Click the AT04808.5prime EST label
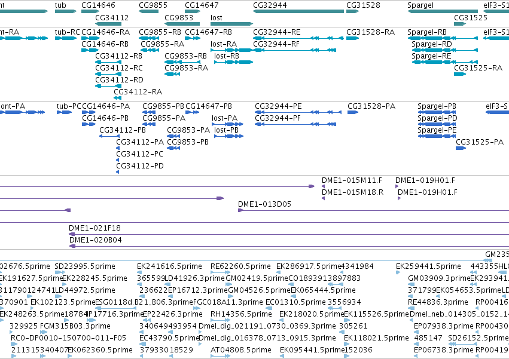The height and width of the screenshot is (359, 509). point(241,350)
